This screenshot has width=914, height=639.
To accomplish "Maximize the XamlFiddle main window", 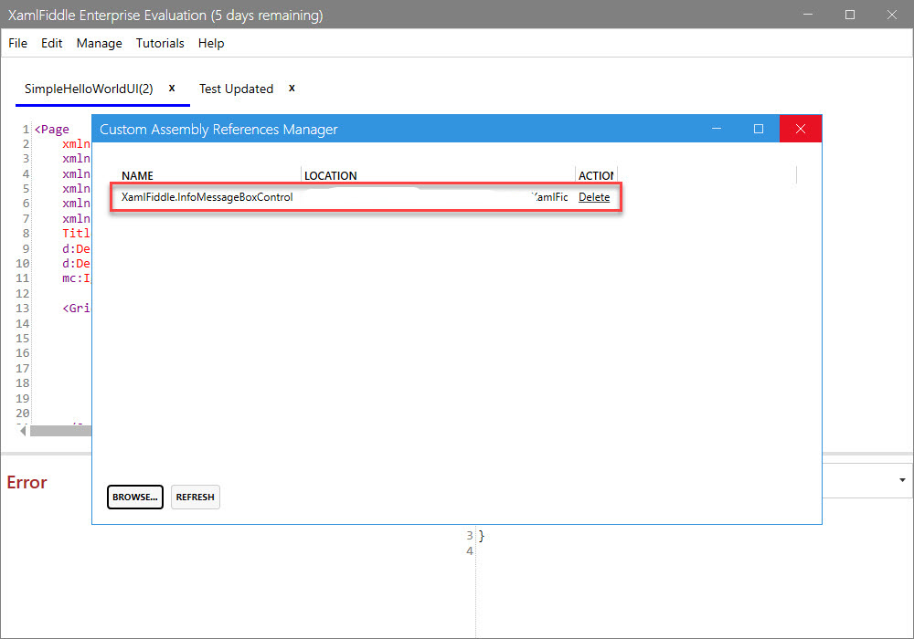I will tap(850, 15).
